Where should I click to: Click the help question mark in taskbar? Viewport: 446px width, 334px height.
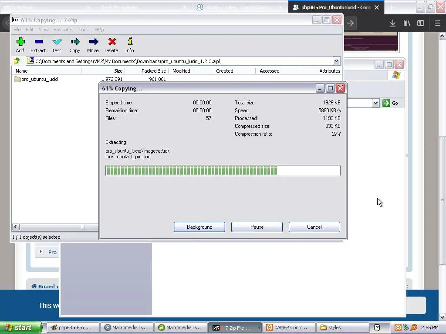coord(377,327)
